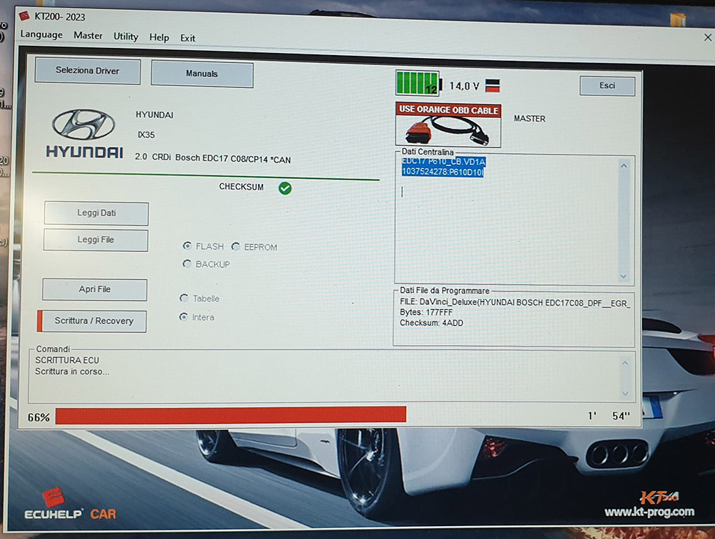Viewport: 715px width, 539px height.
Task: Click the green battery level indicator
Action: 418,83
